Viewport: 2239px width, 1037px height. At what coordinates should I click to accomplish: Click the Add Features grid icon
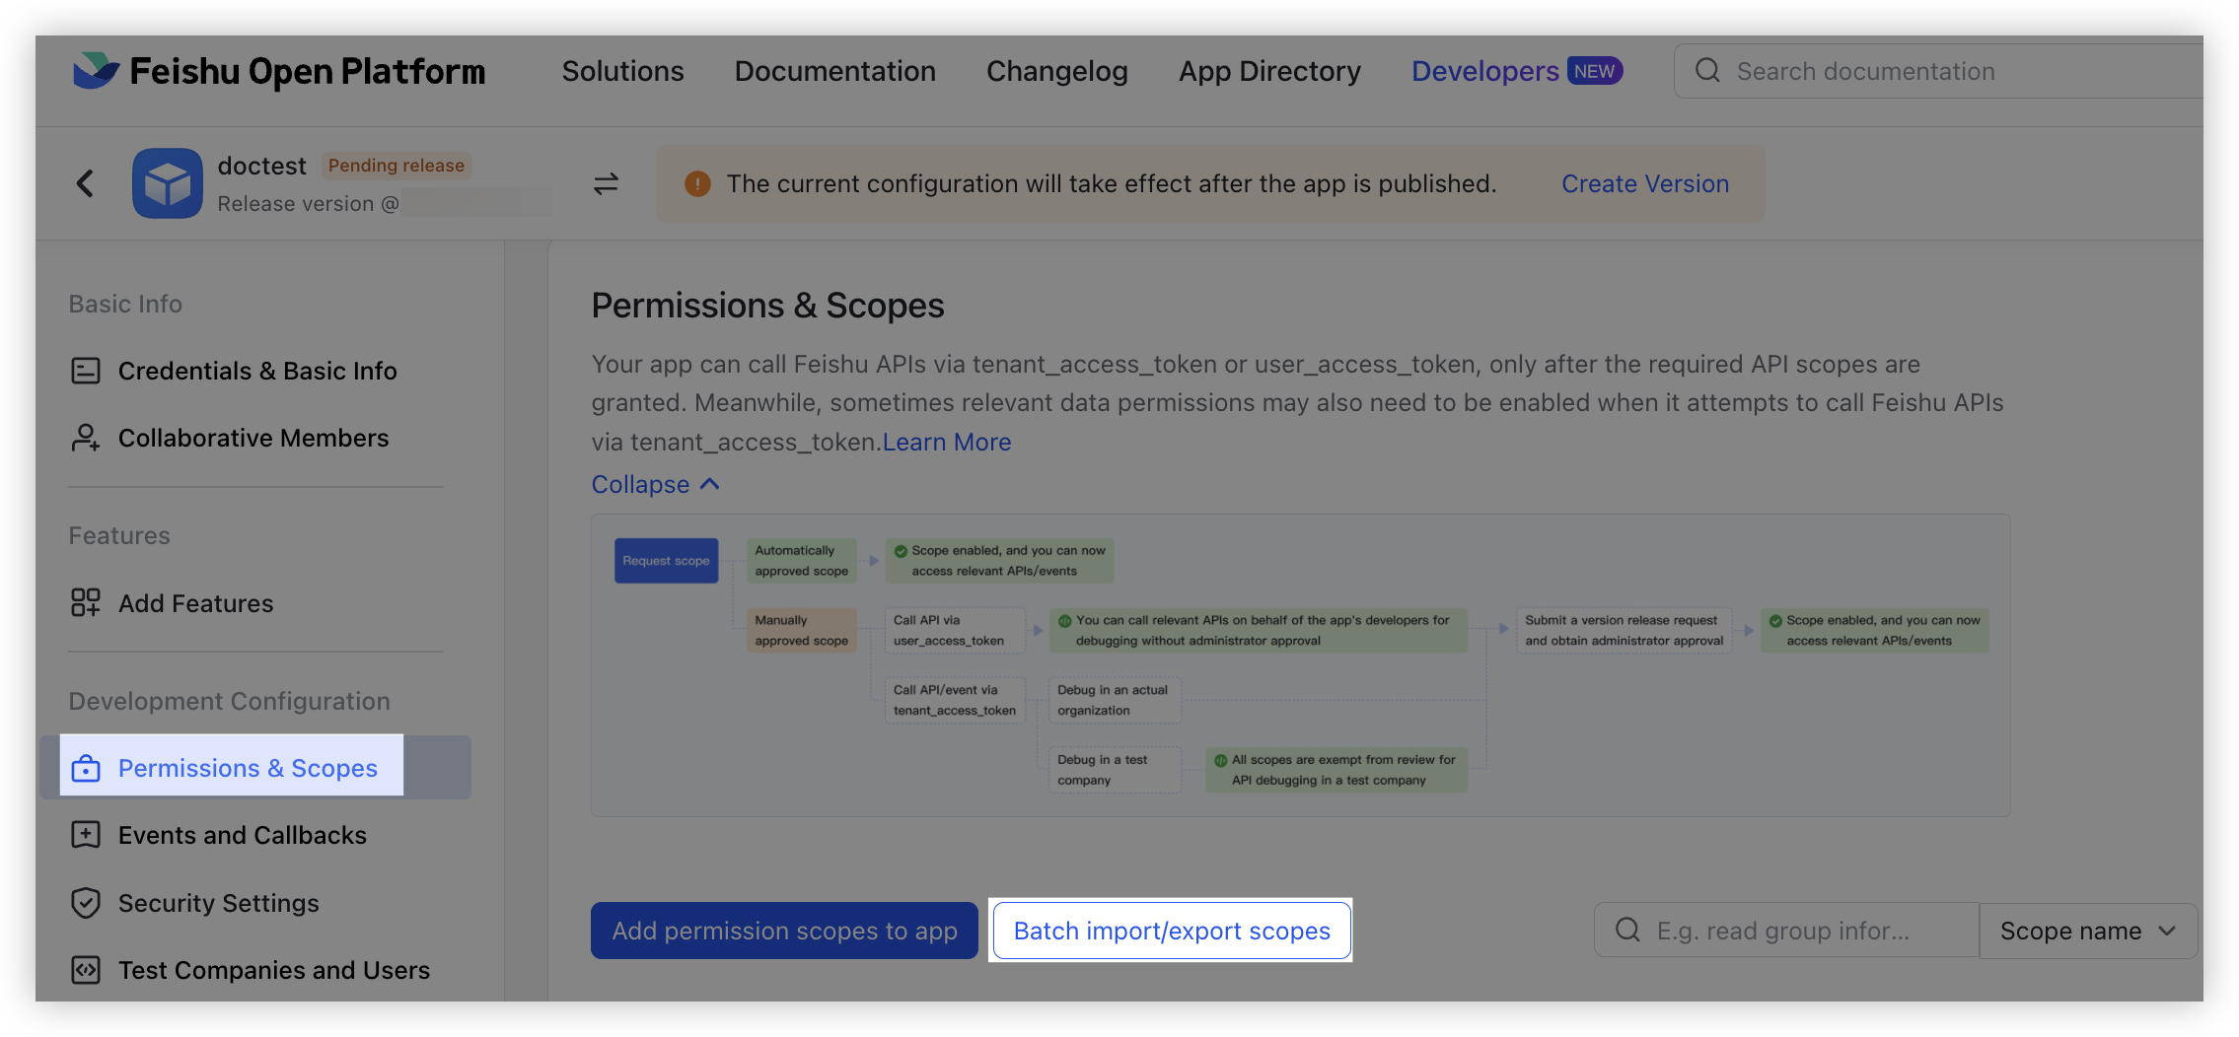click(x=86, y=602)
